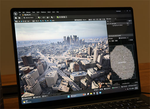Open the Platforms menu
This screenshot has width=150, height=109.
pyautogui.click(x=43, y=12)
